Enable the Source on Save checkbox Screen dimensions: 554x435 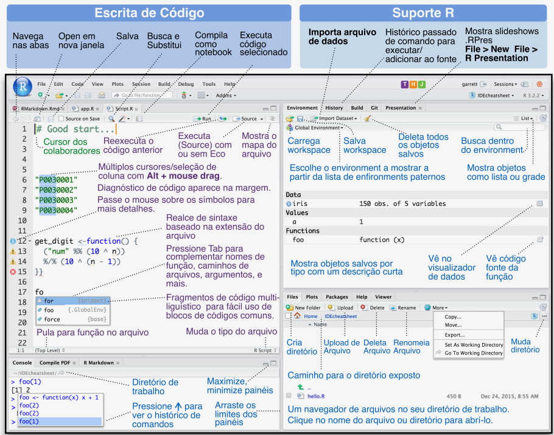click(x=61, y=119)
